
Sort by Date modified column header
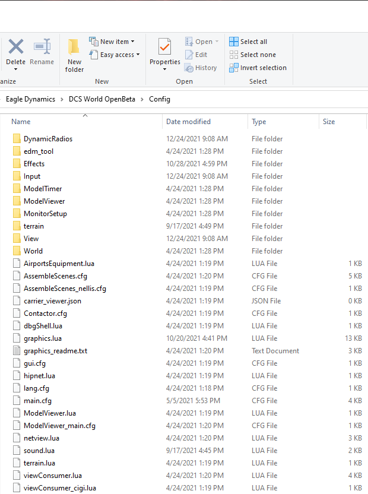pyautogui.click(x=188, y=122)
